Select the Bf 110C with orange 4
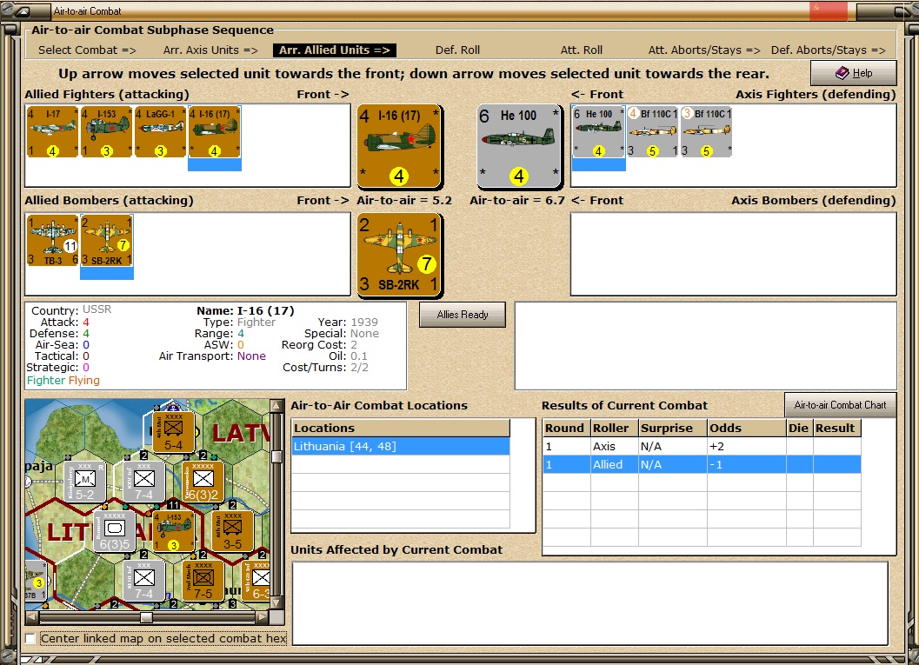The width and height of the screenshot is (919, 665). tap(652, 132)
